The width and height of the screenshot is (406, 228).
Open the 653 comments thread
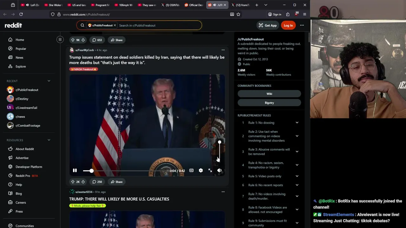click(x=97, y=40)
